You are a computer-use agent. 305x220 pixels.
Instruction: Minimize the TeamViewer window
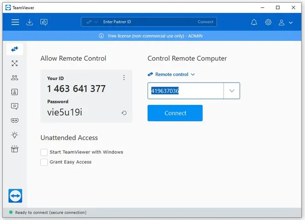coord(262,8)
